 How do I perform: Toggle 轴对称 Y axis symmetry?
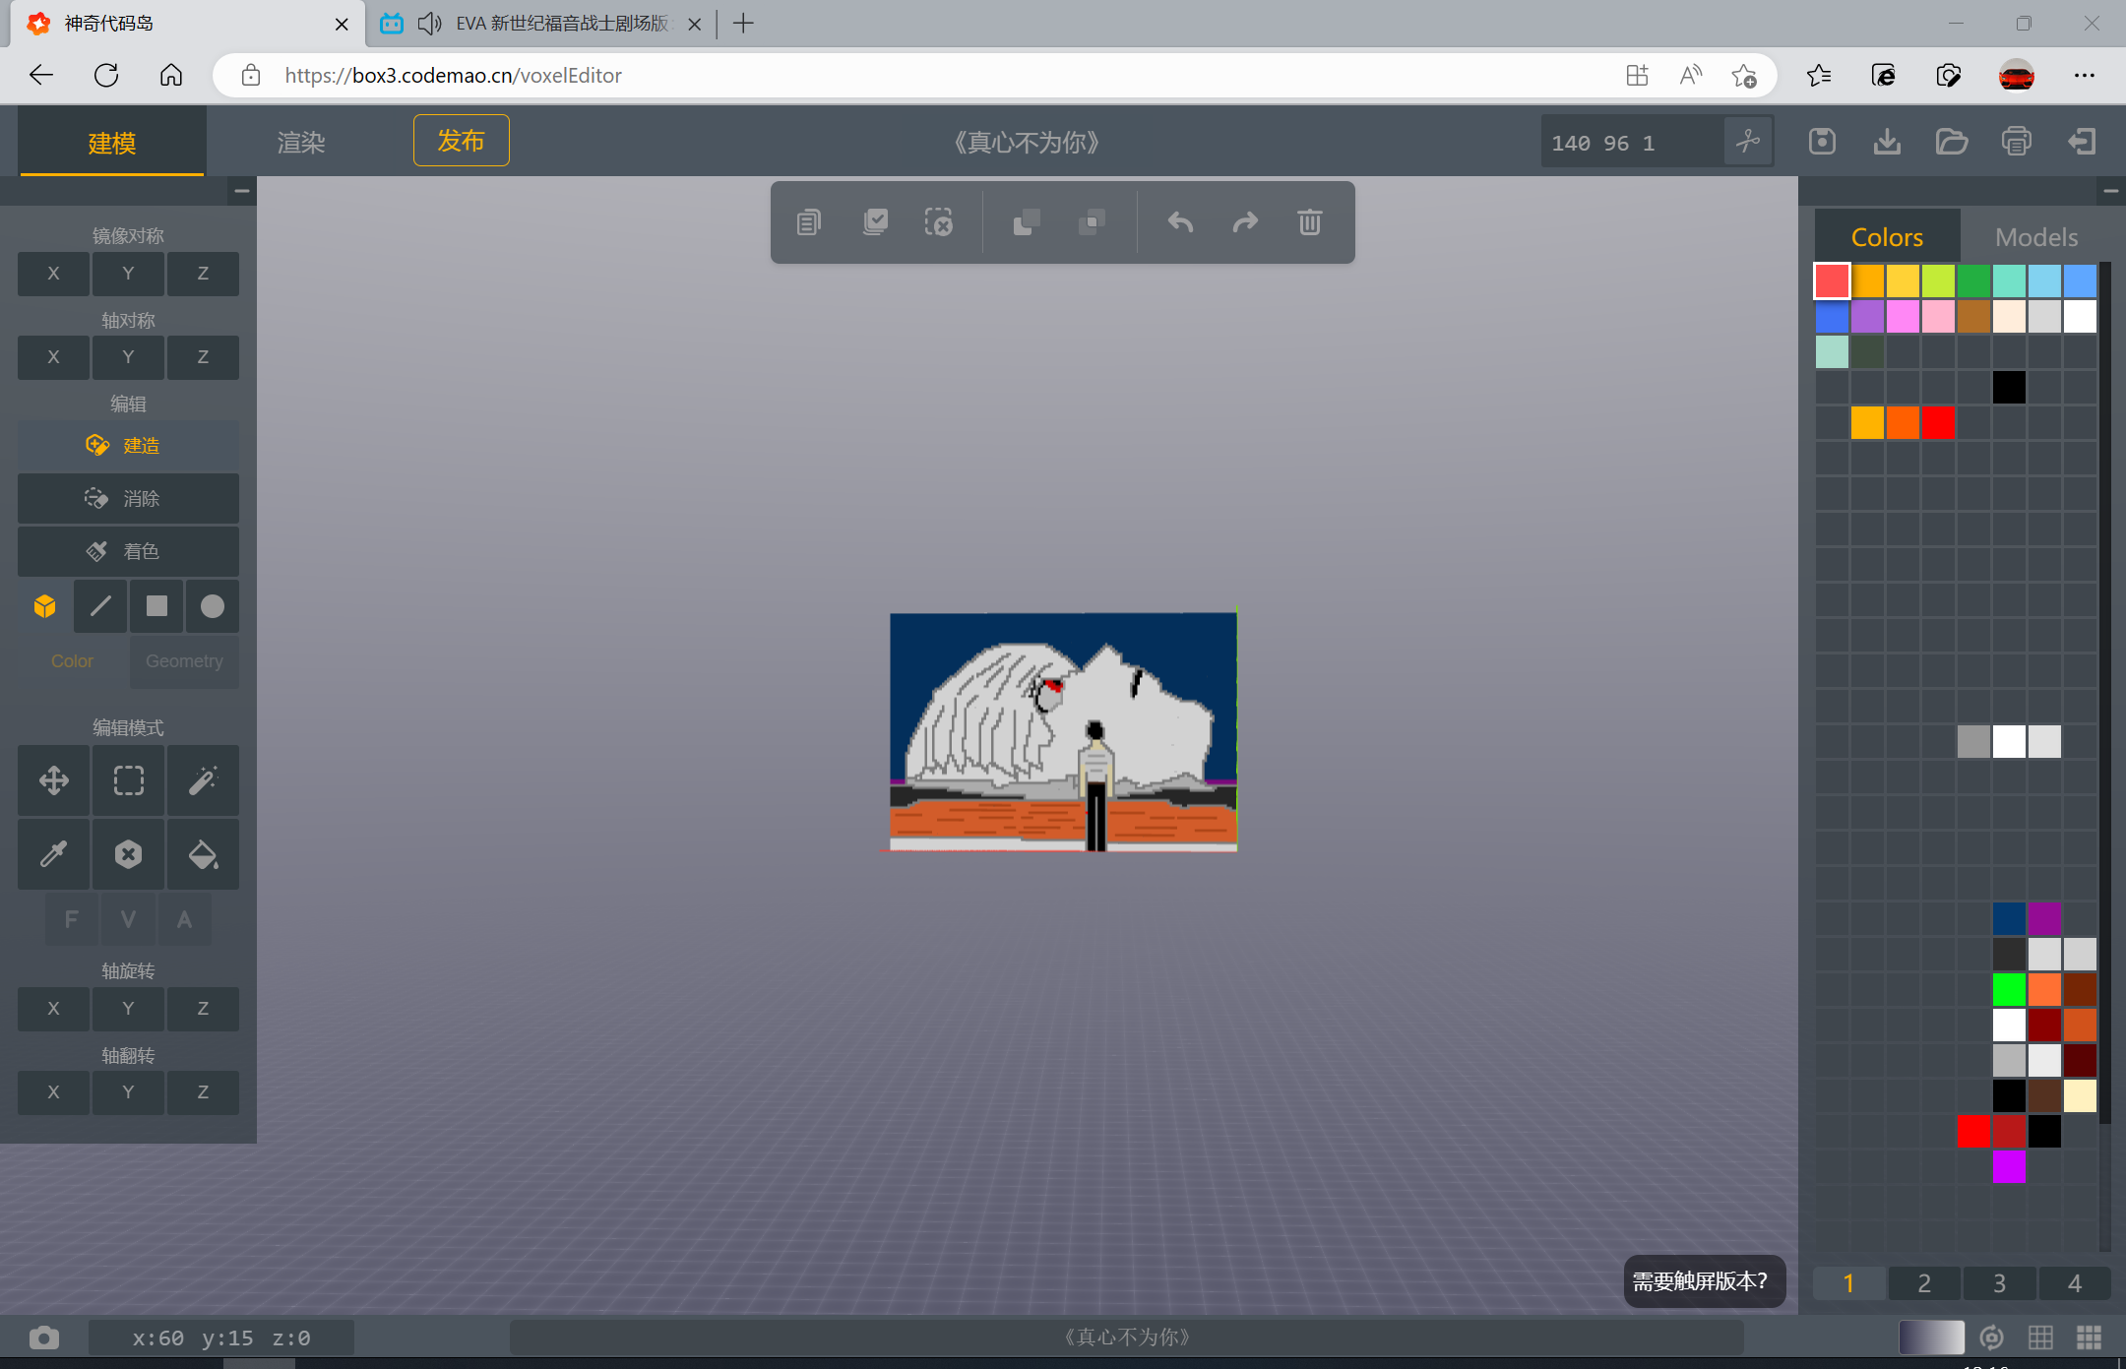(x=128, y=357)
